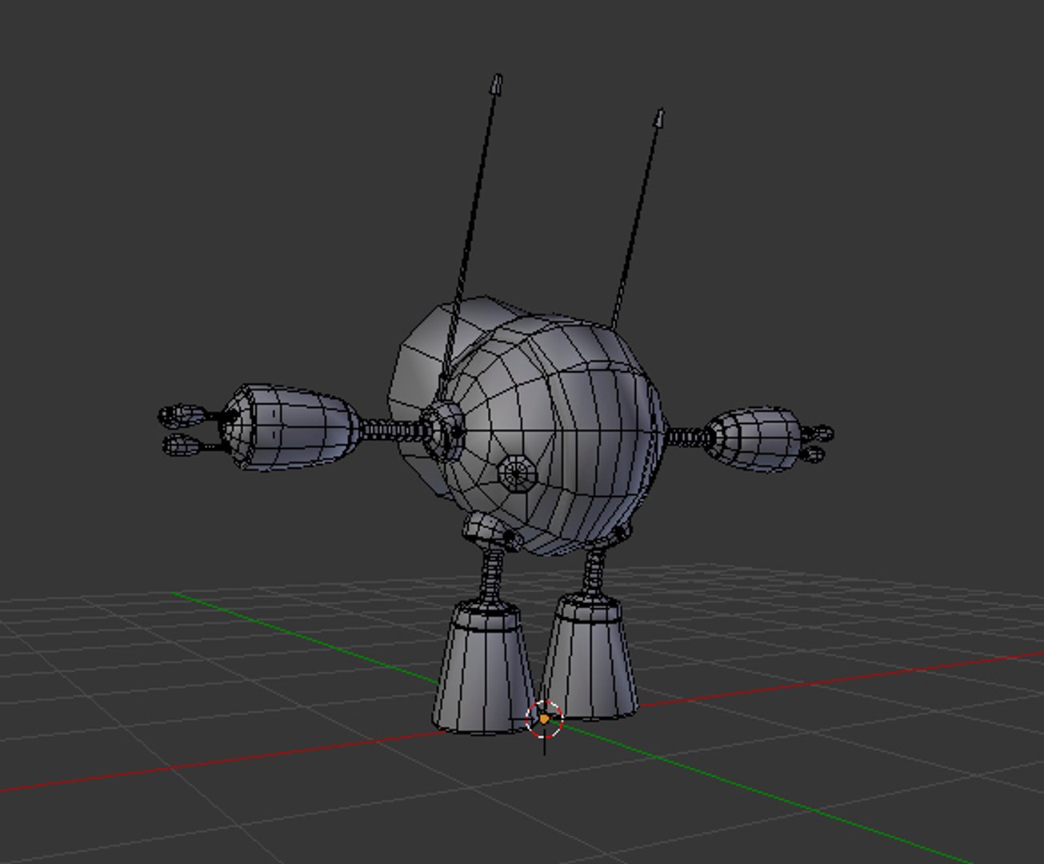Viewport: 1044px width, 864px height.
Task: Select the smaller arm pod on the right
Action: coord(753,439)
